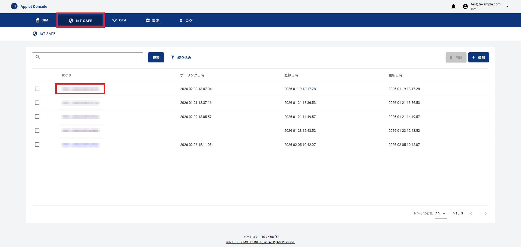
Task: Click the account profile icon
Action: (x=465, y=6)
